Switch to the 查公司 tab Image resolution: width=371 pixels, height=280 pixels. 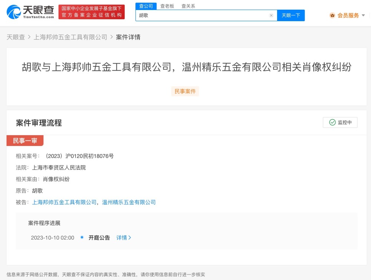pyautogui.click(x=146, y=6)
